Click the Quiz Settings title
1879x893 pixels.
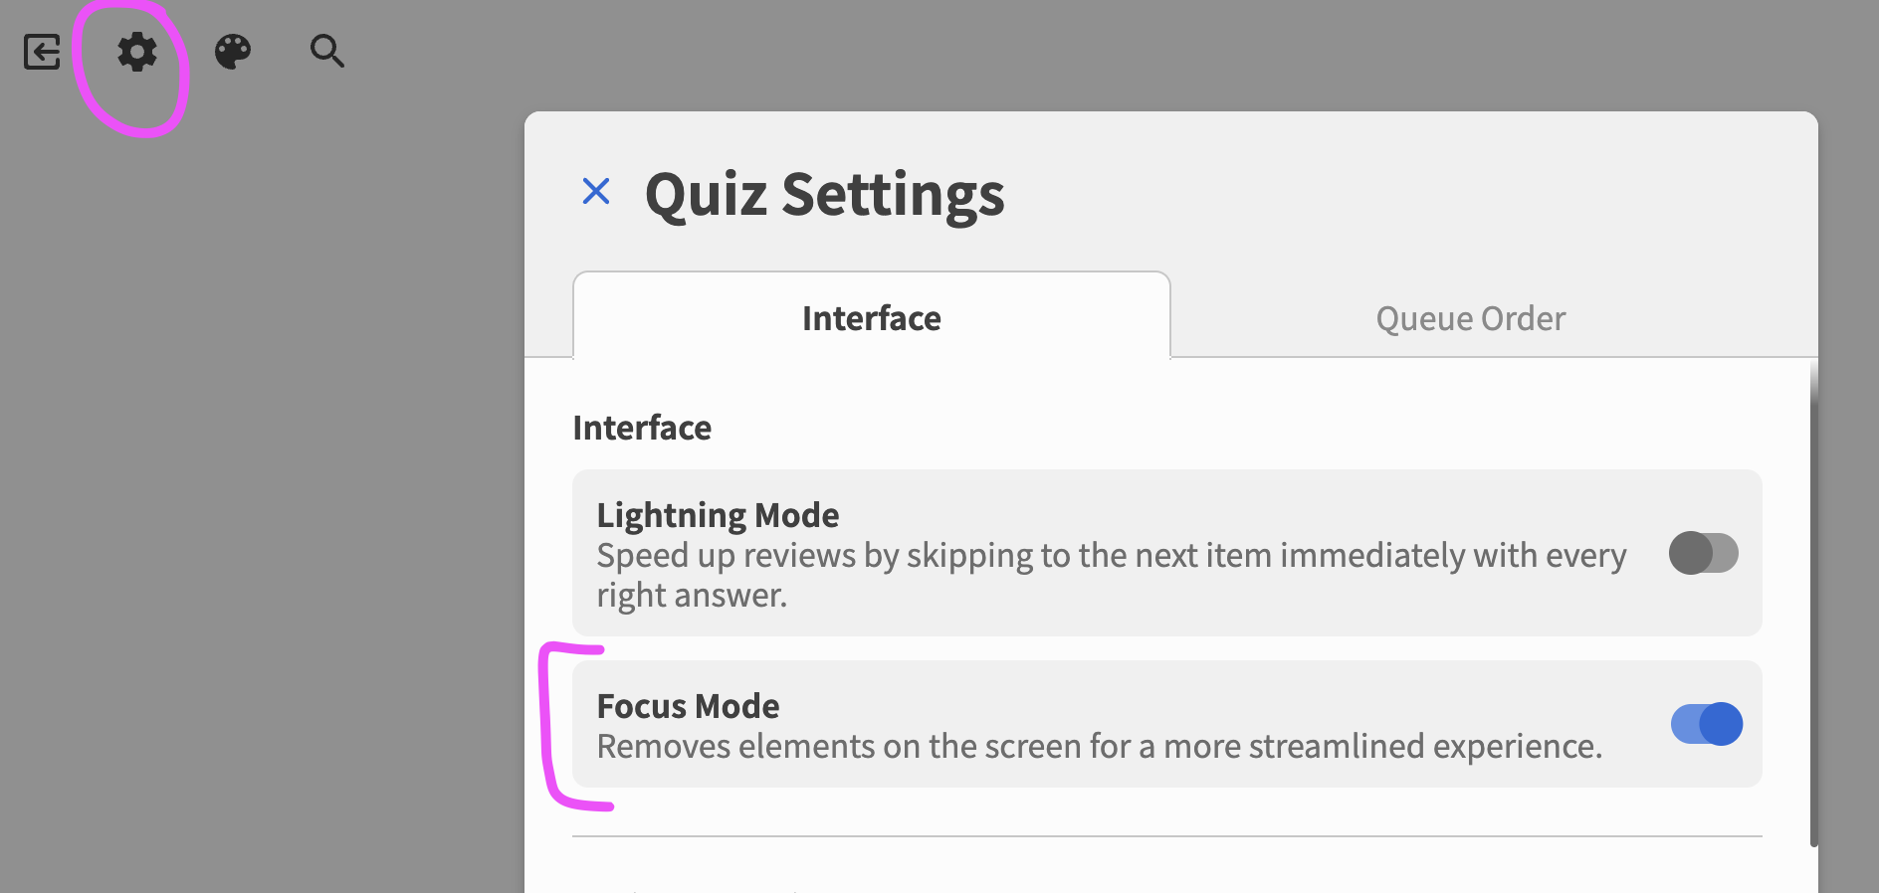pyautogui.click(x=824, y=194)
